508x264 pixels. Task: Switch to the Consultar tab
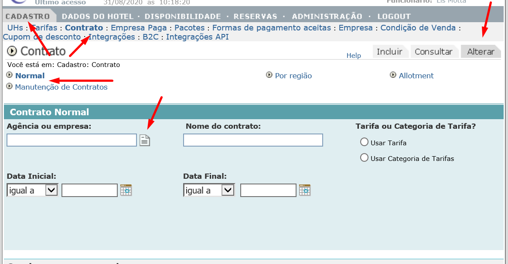coord(433,51)
